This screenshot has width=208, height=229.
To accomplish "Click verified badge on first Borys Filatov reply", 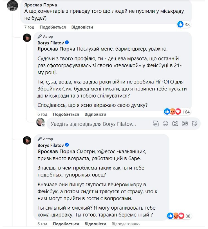I will click(x=67, y=43).
